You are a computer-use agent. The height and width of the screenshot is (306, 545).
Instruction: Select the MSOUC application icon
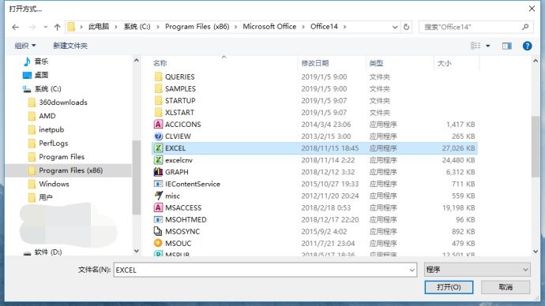158,243
